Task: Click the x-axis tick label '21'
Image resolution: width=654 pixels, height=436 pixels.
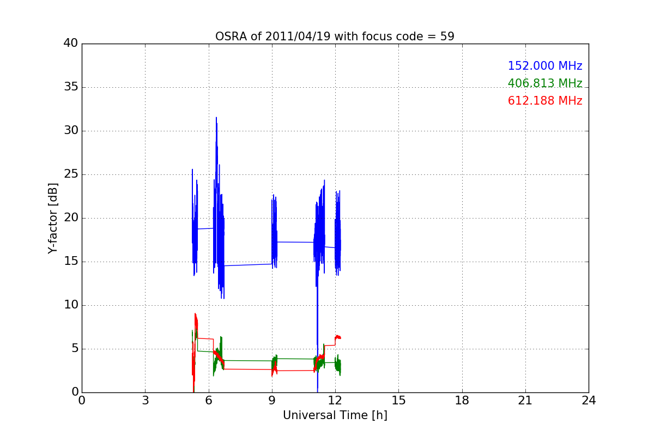Action: [x=525, y=401]
